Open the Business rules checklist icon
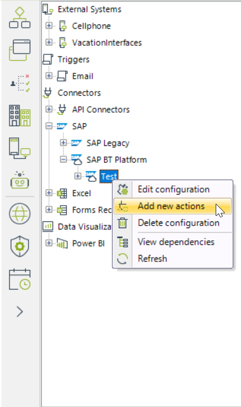The height and width of the screenshot is (407, 241). [20, 83]
